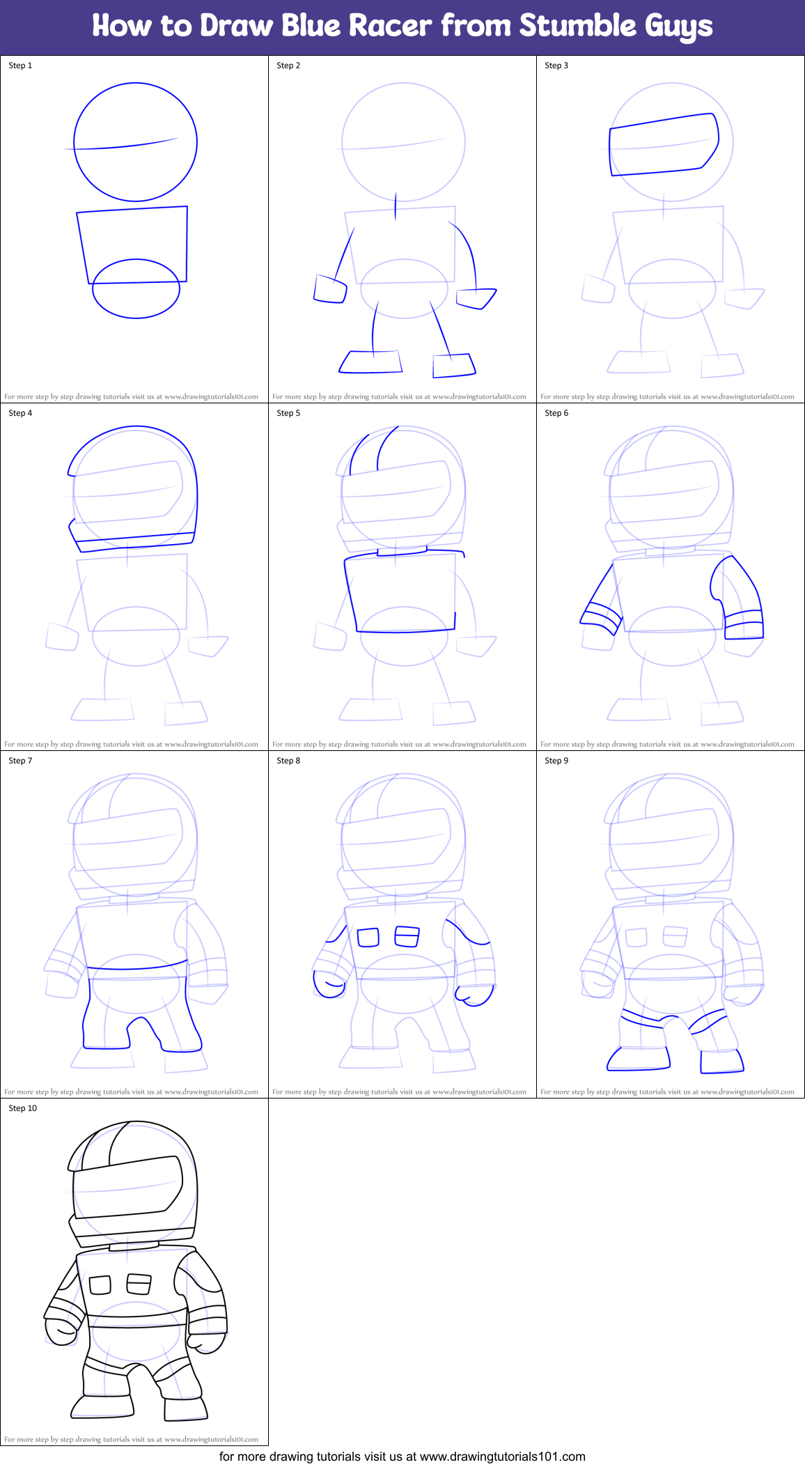805x1467 pixels.
Task: Click the bottom footer drawingtutorials101.com text
Action: [402, 1456]
